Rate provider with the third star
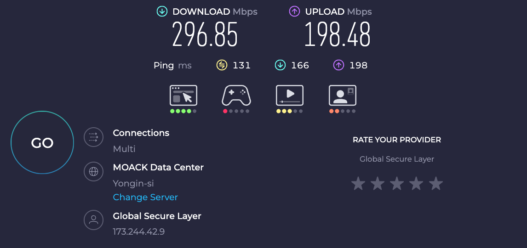This screenshot has height=248, width=527. coord(397,184)
